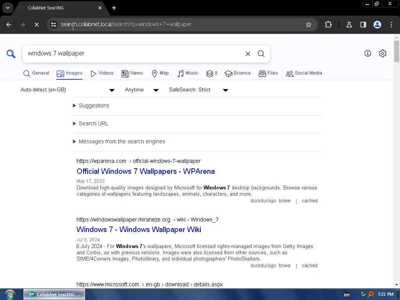Open the Extensions puzzle icon
This screenshot has height=300, width=400.
pyautogui.click(x=328, y=25)
